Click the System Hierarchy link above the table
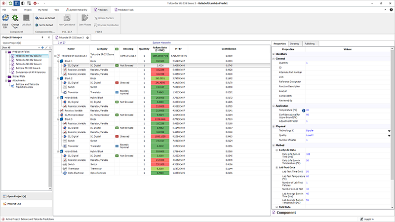This screenshot has width=395, height=222. pyautogui.click(x=161, y=42)
